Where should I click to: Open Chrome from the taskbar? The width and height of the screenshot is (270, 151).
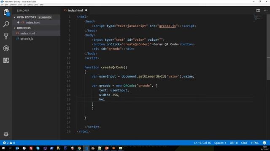pyautogui.click(x=79, y=148)
